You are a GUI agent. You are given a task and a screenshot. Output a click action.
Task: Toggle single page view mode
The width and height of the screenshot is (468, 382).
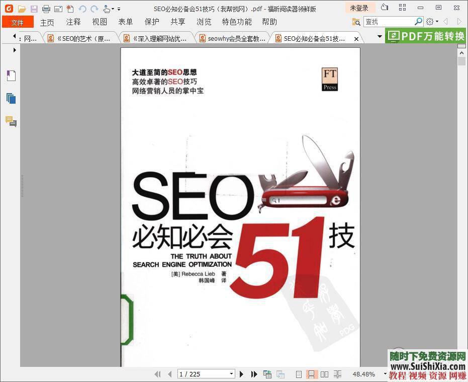pyautogui.click(x=299, y=374)
